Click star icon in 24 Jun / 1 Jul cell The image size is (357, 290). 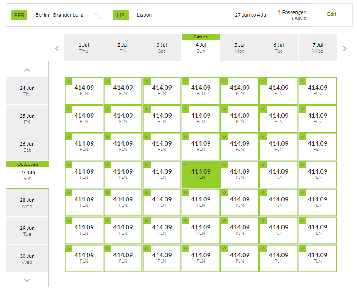[x=69, y=81]
